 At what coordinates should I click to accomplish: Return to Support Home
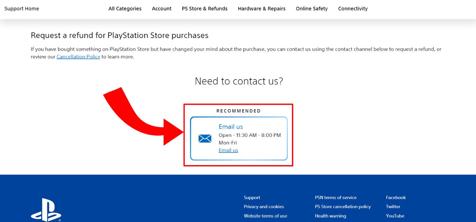tap(21, 8)
